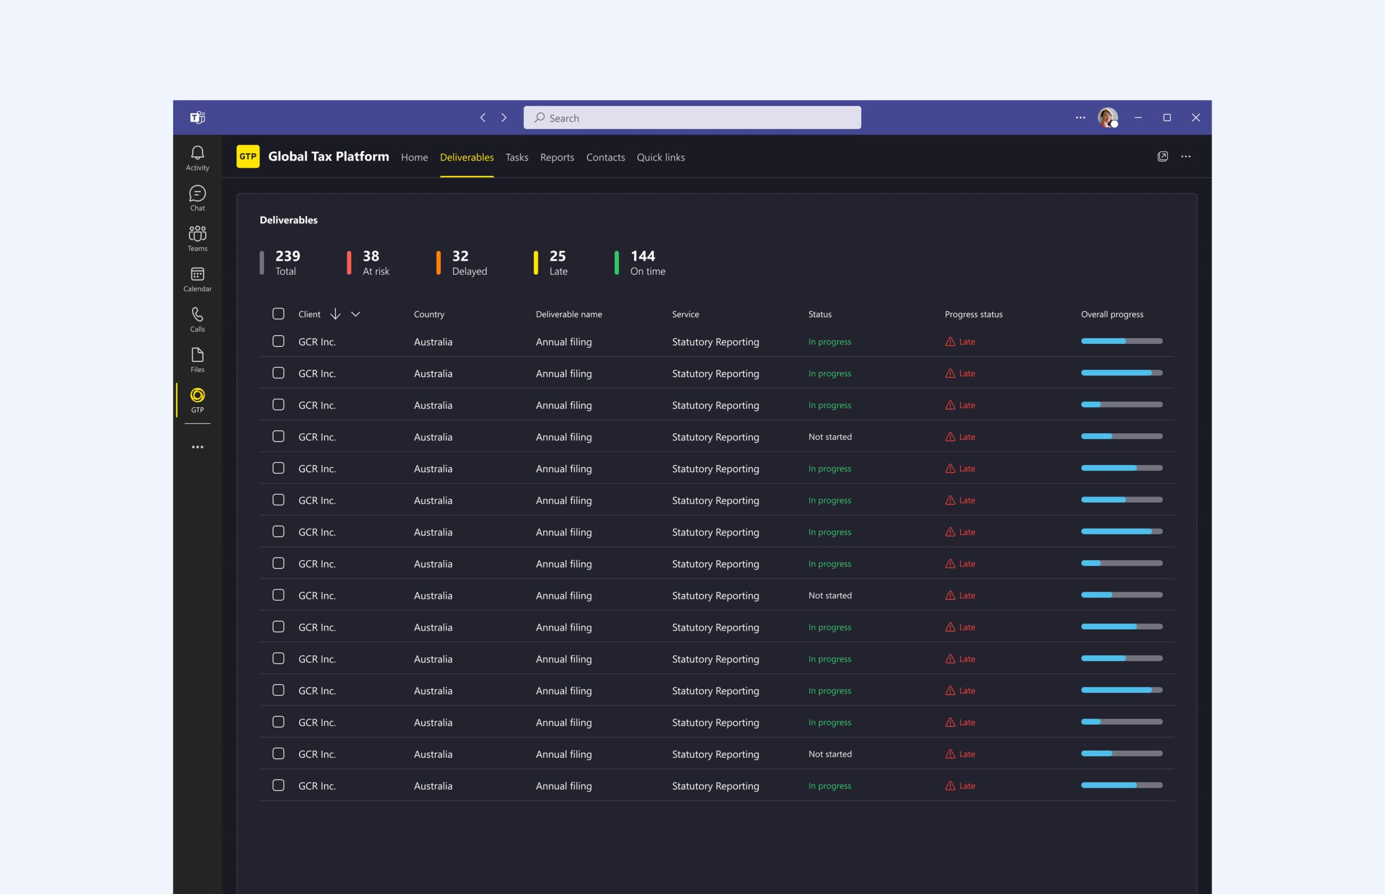This screenshot has width=1385, height=894.
Task: Click the user profile avatar
Action: point(1107,118)
